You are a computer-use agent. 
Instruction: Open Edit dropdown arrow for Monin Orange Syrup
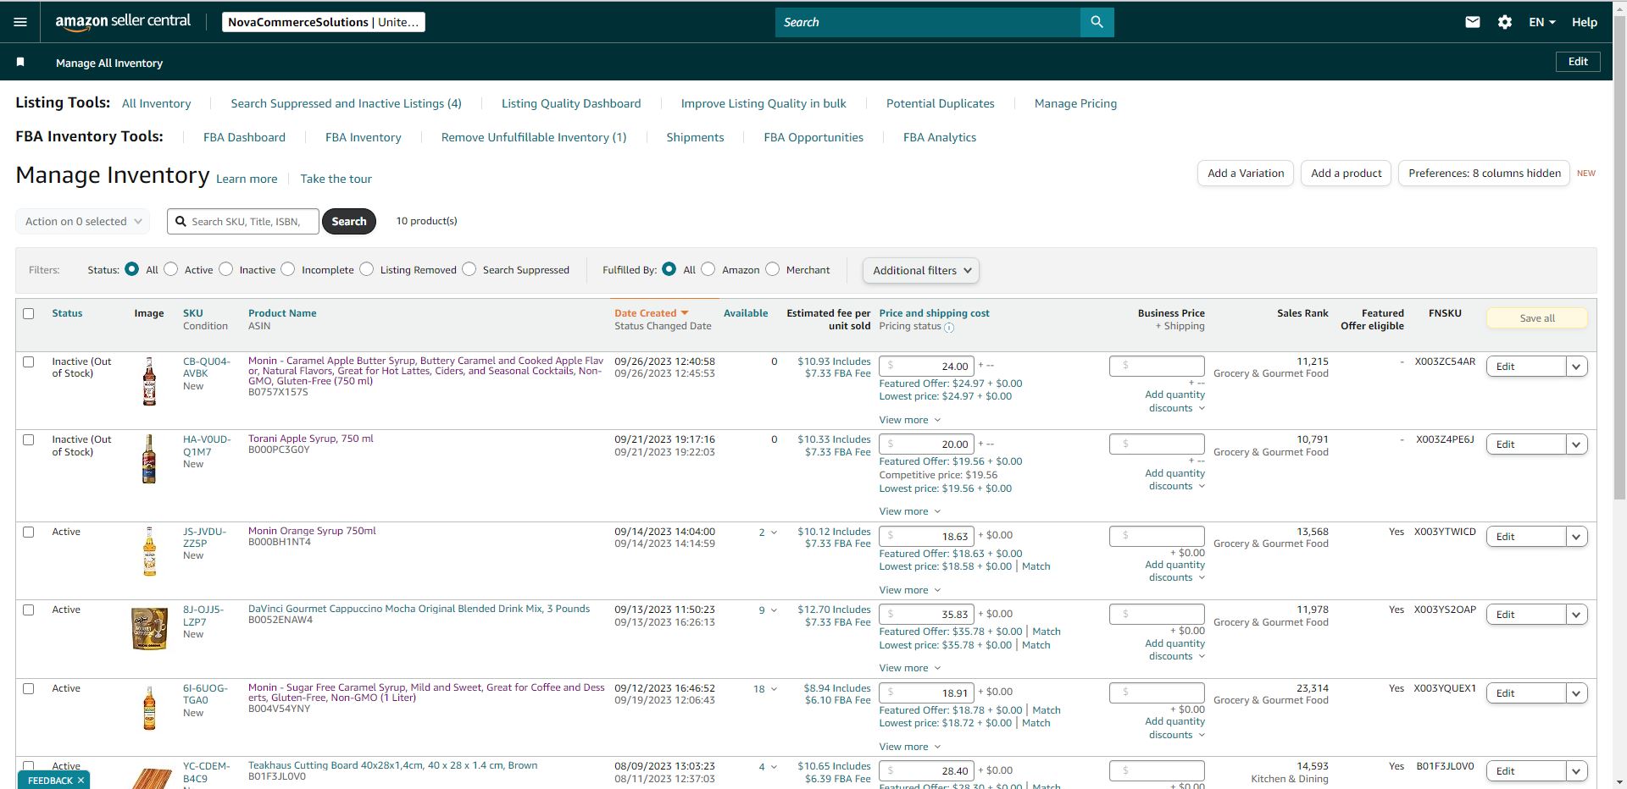(x=1576, y=537)
